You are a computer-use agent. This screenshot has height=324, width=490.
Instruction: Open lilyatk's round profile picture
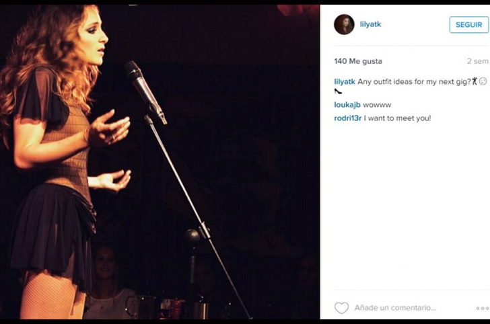tap(344, 24)
